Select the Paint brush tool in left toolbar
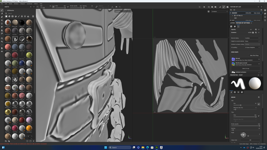 click(x=2, y=10)
